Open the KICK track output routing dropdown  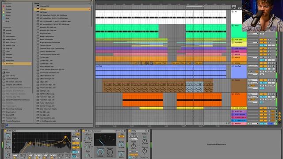(x=253, y=34)
